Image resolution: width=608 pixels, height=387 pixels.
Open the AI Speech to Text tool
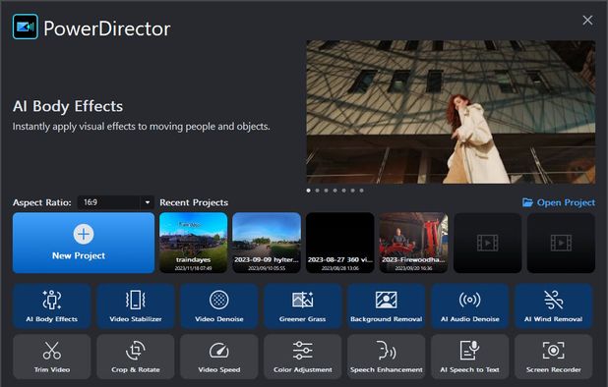pos(470,357)
